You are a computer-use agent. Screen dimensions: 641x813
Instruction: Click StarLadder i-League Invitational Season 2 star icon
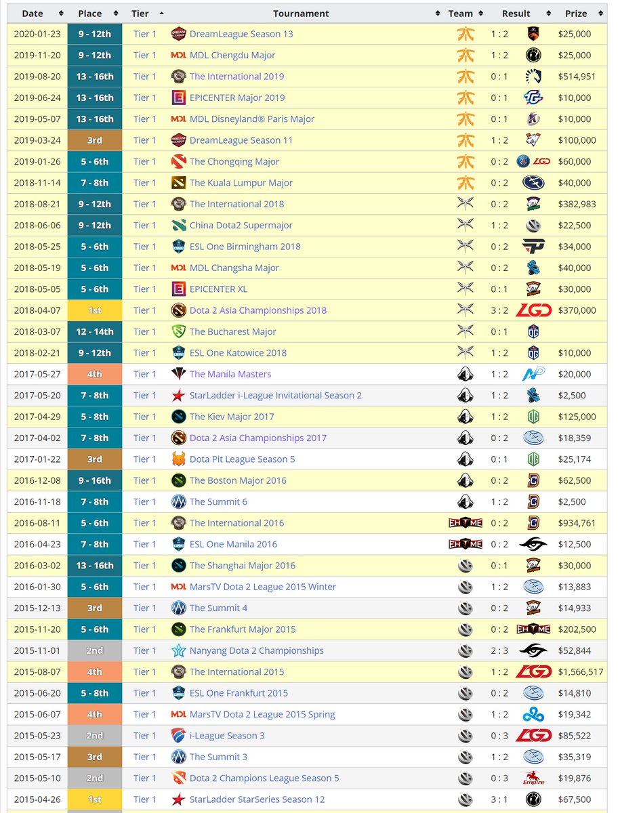point(178,395)
